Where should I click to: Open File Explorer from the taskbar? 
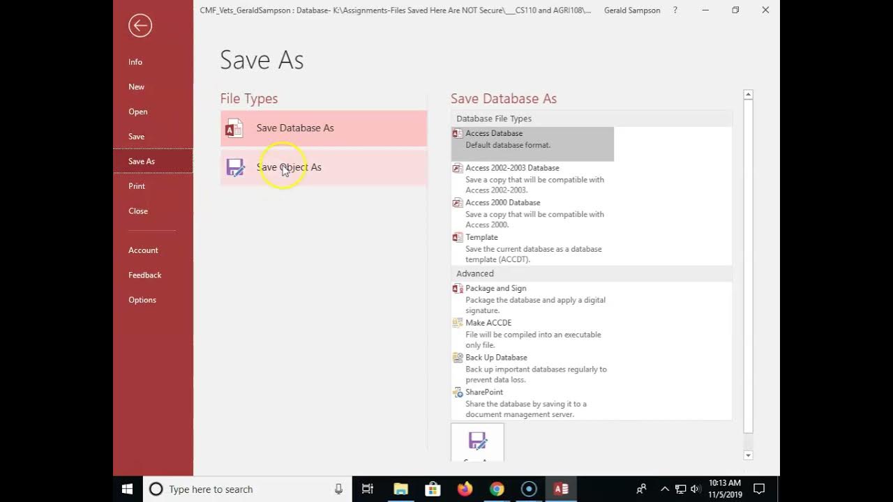[400, 489]
